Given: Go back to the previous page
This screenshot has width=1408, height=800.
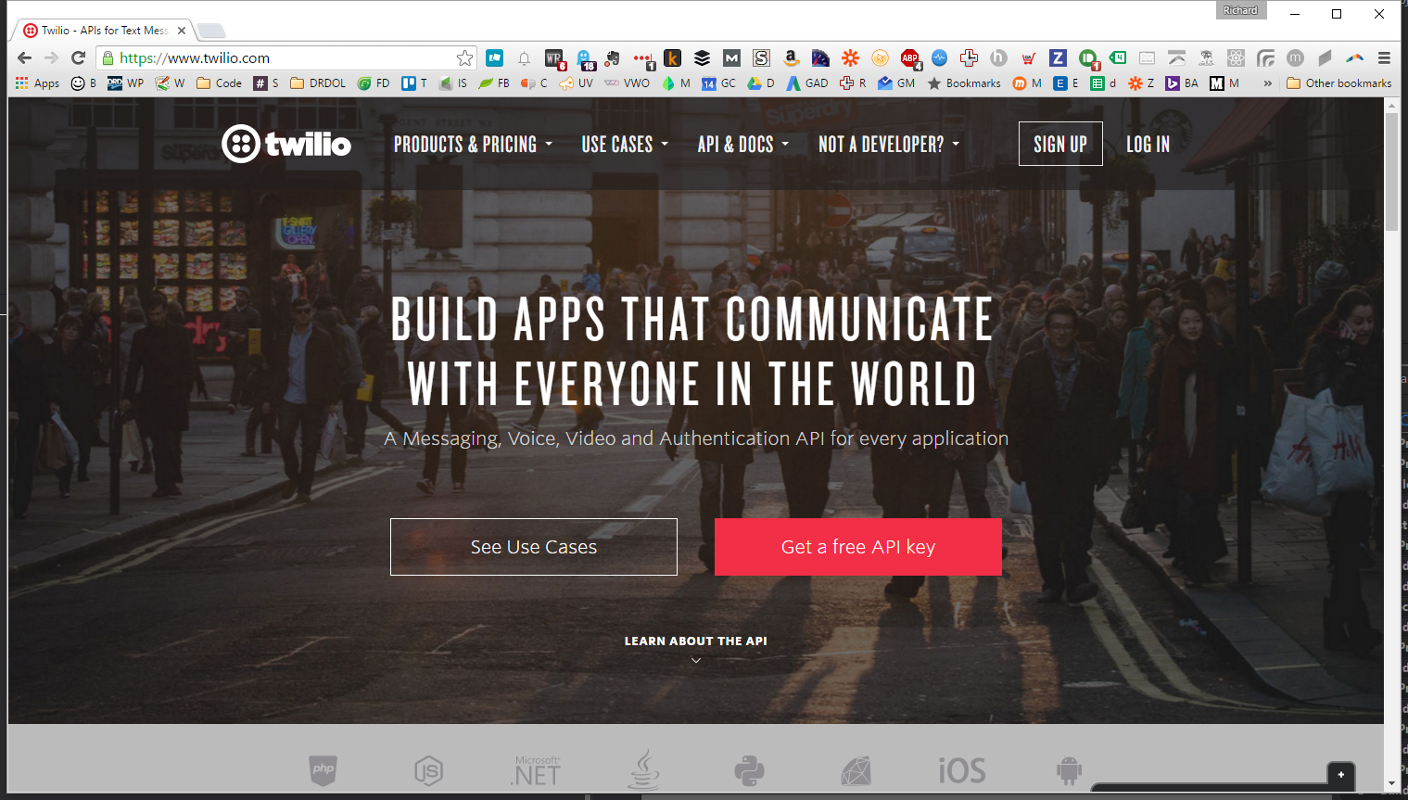Looking at the screenshot, I should 25,57.
